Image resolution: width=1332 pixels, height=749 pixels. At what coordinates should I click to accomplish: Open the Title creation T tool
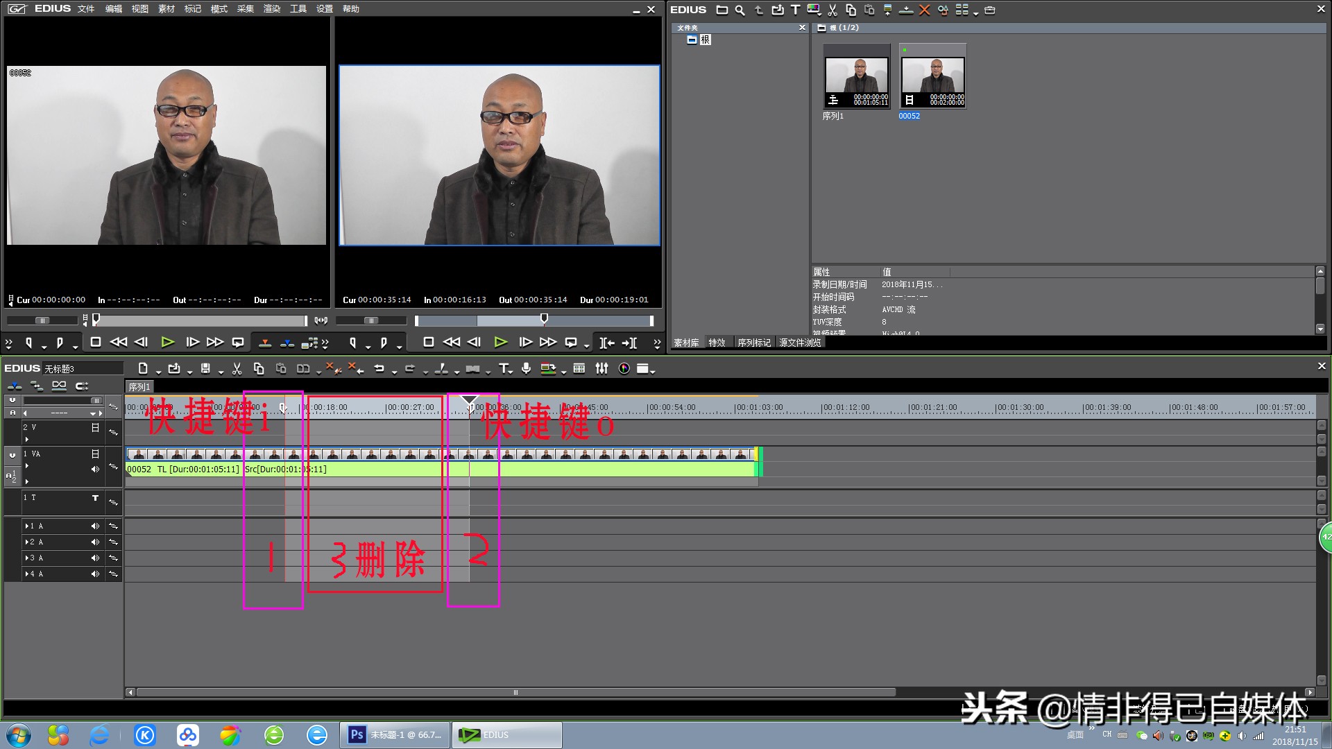tap(504, 369)
